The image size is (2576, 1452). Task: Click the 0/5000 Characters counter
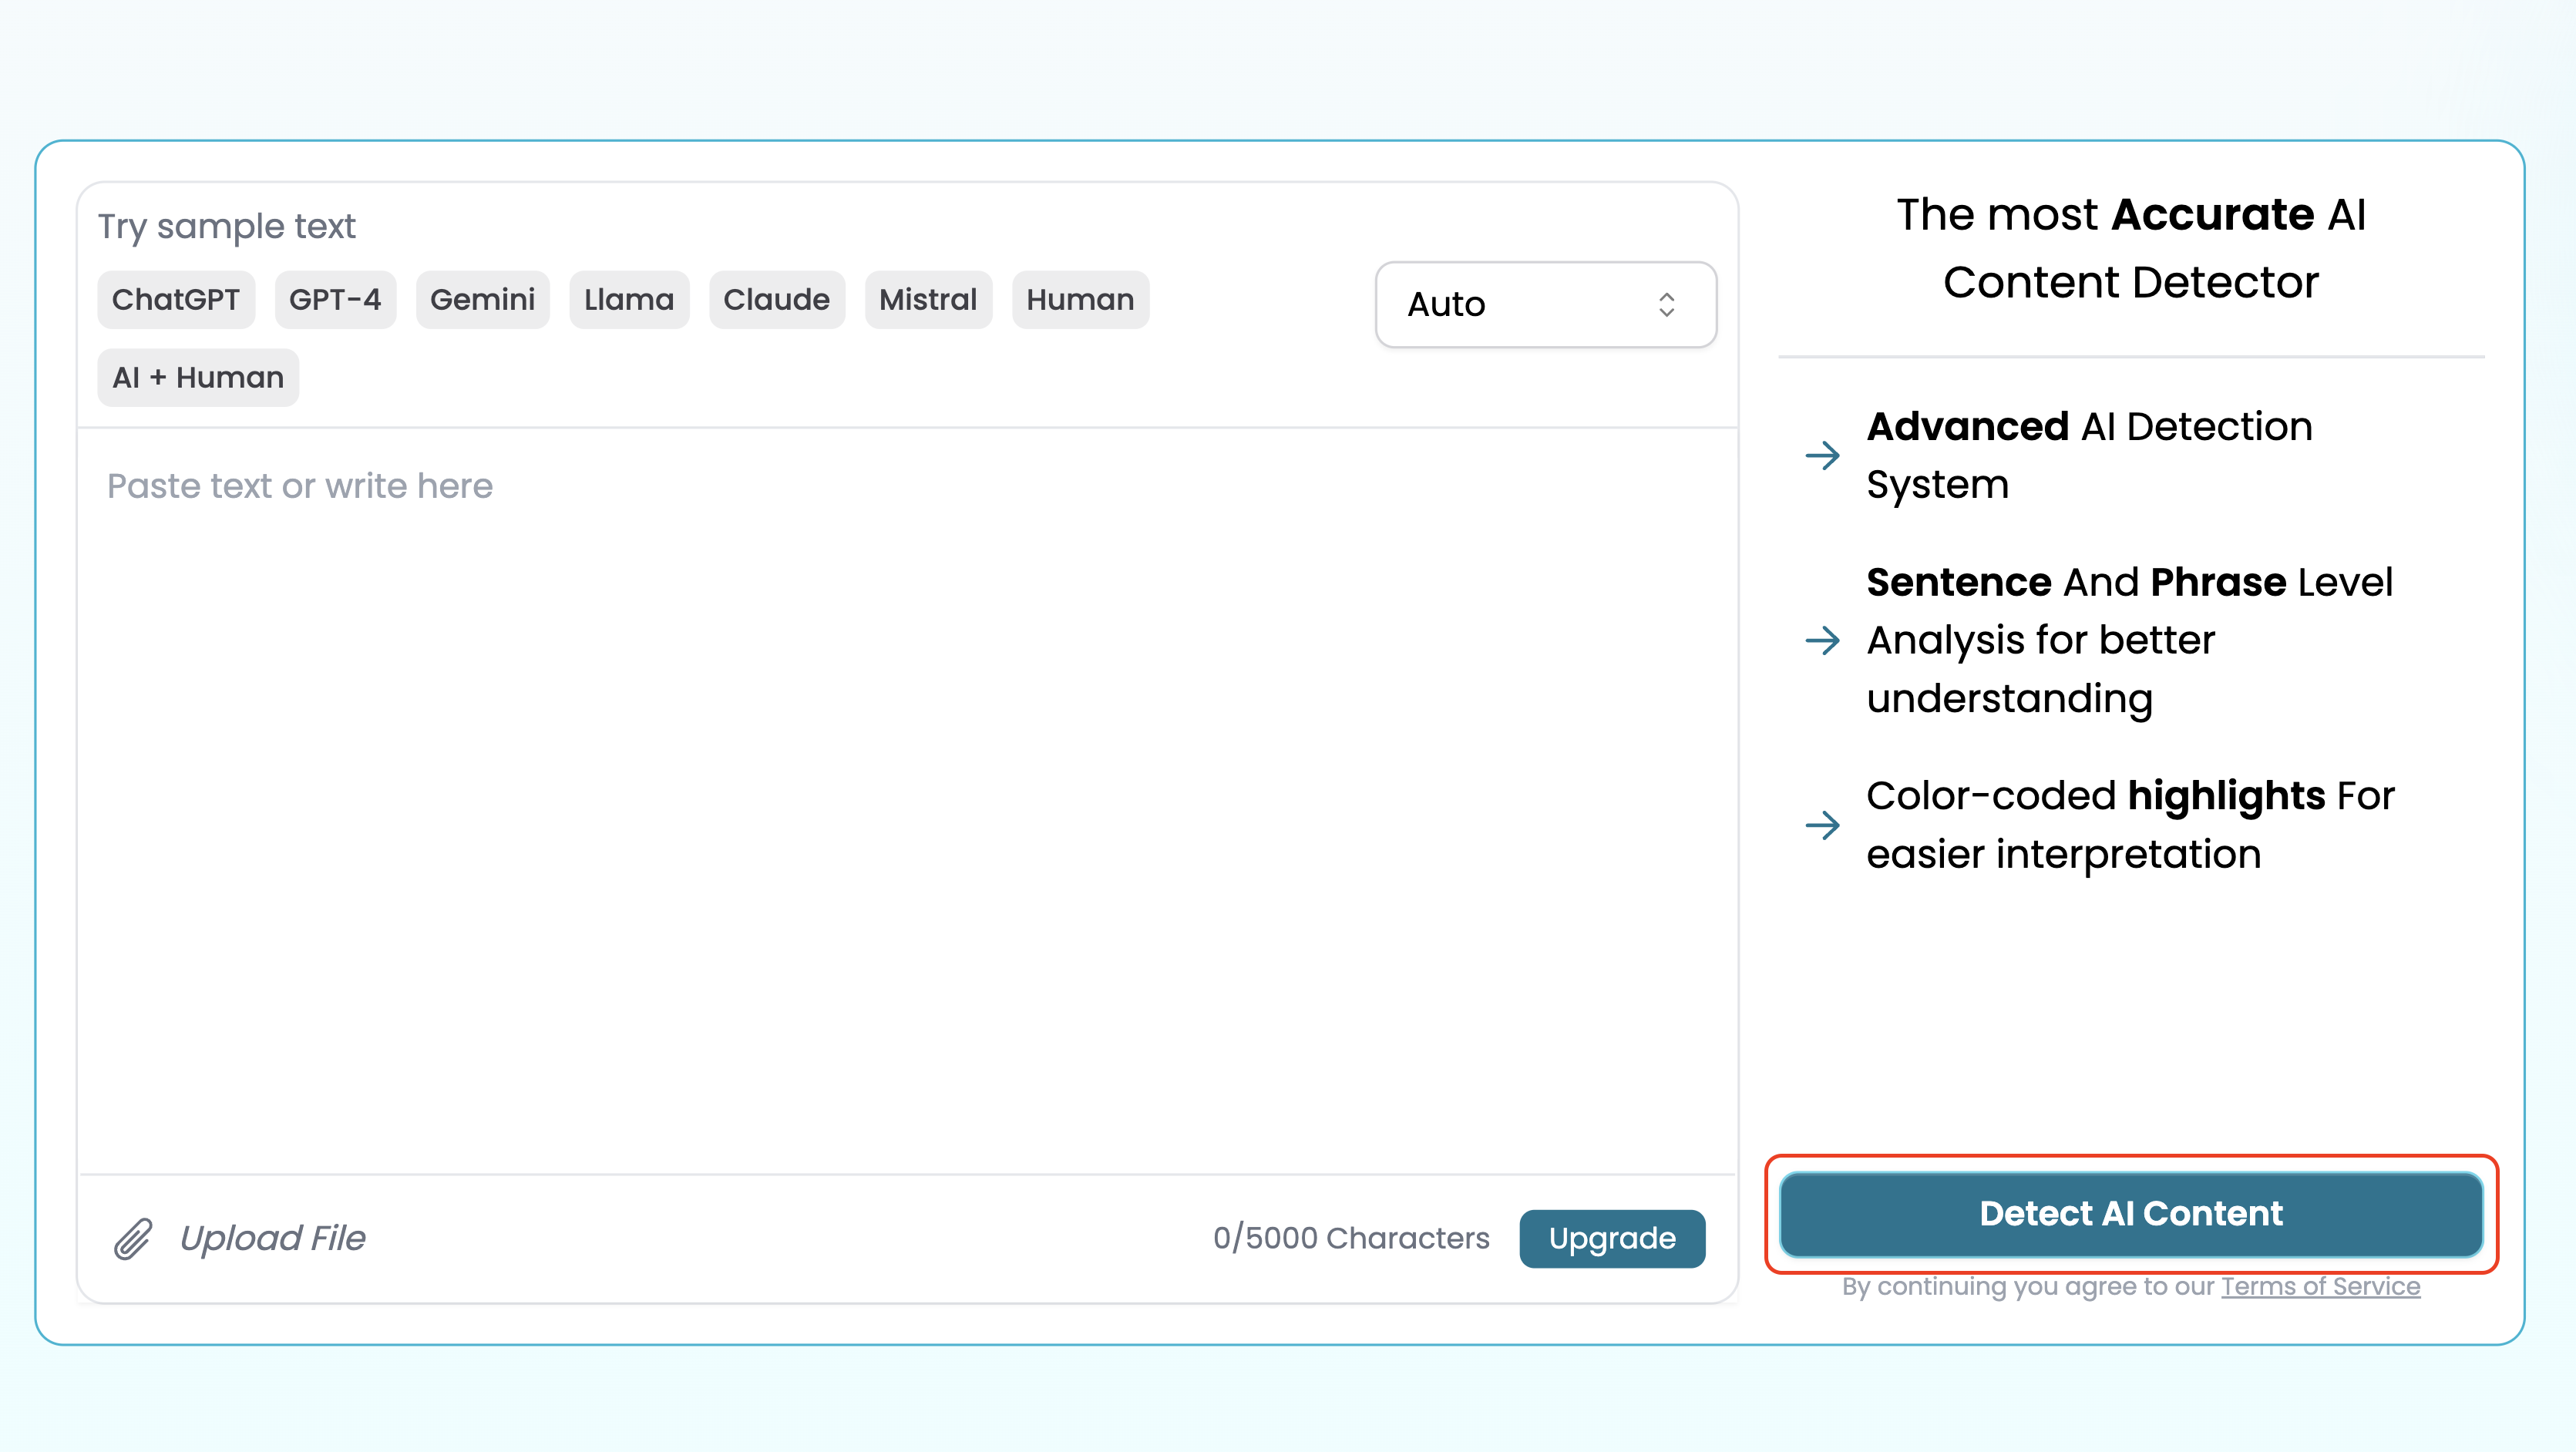point(1351,1238)
